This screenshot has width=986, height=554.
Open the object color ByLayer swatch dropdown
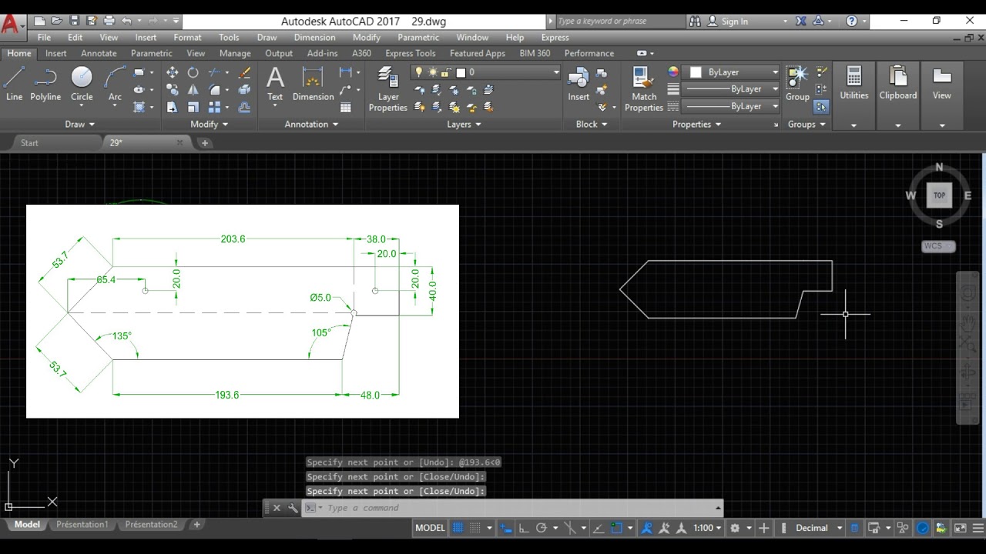coord(732,72)
